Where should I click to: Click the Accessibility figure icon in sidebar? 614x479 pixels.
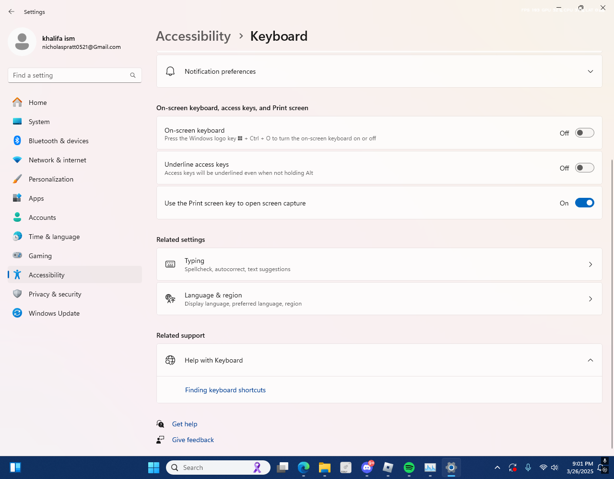(x=17, y=275)
